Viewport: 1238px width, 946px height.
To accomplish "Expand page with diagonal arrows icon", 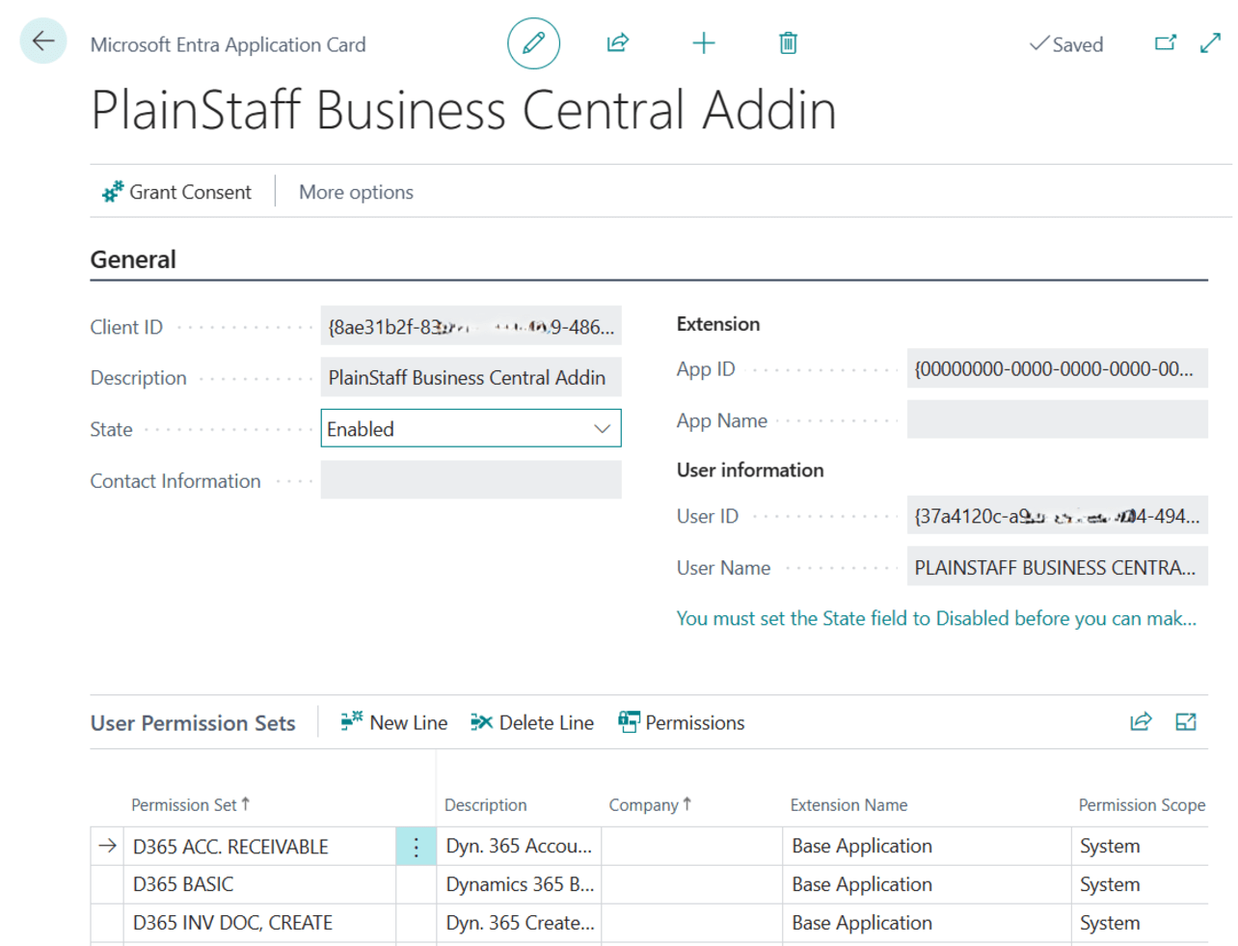I will point(1211,43).
